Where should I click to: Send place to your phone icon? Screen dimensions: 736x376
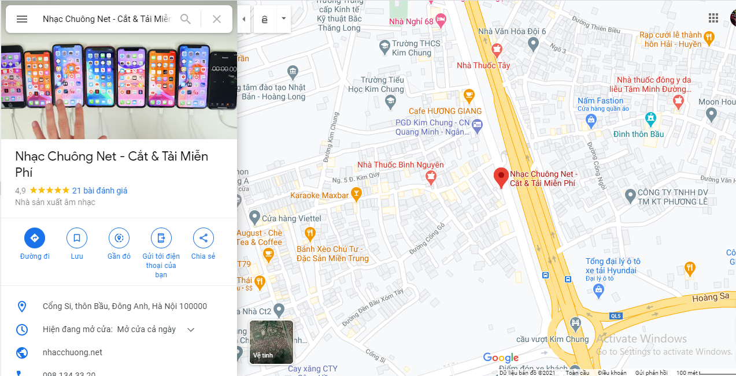point(161,238)
